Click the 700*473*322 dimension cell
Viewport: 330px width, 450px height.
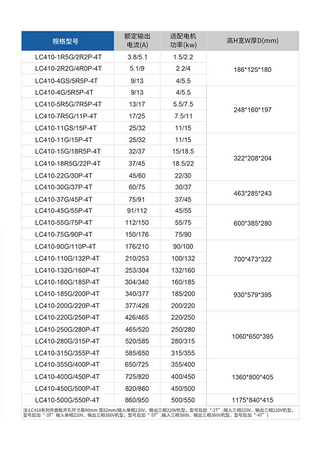(x=252, y=259)
